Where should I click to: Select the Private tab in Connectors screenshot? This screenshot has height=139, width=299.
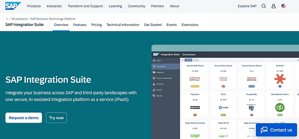pyautogui.click(x=195, y=60)
